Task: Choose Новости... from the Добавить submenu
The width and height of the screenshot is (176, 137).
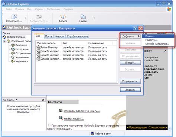Action: [x=158, y=40]
